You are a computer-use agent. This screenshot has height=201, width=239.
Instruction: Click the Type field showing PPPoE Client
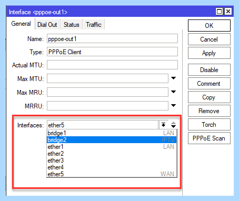[112, 52]
